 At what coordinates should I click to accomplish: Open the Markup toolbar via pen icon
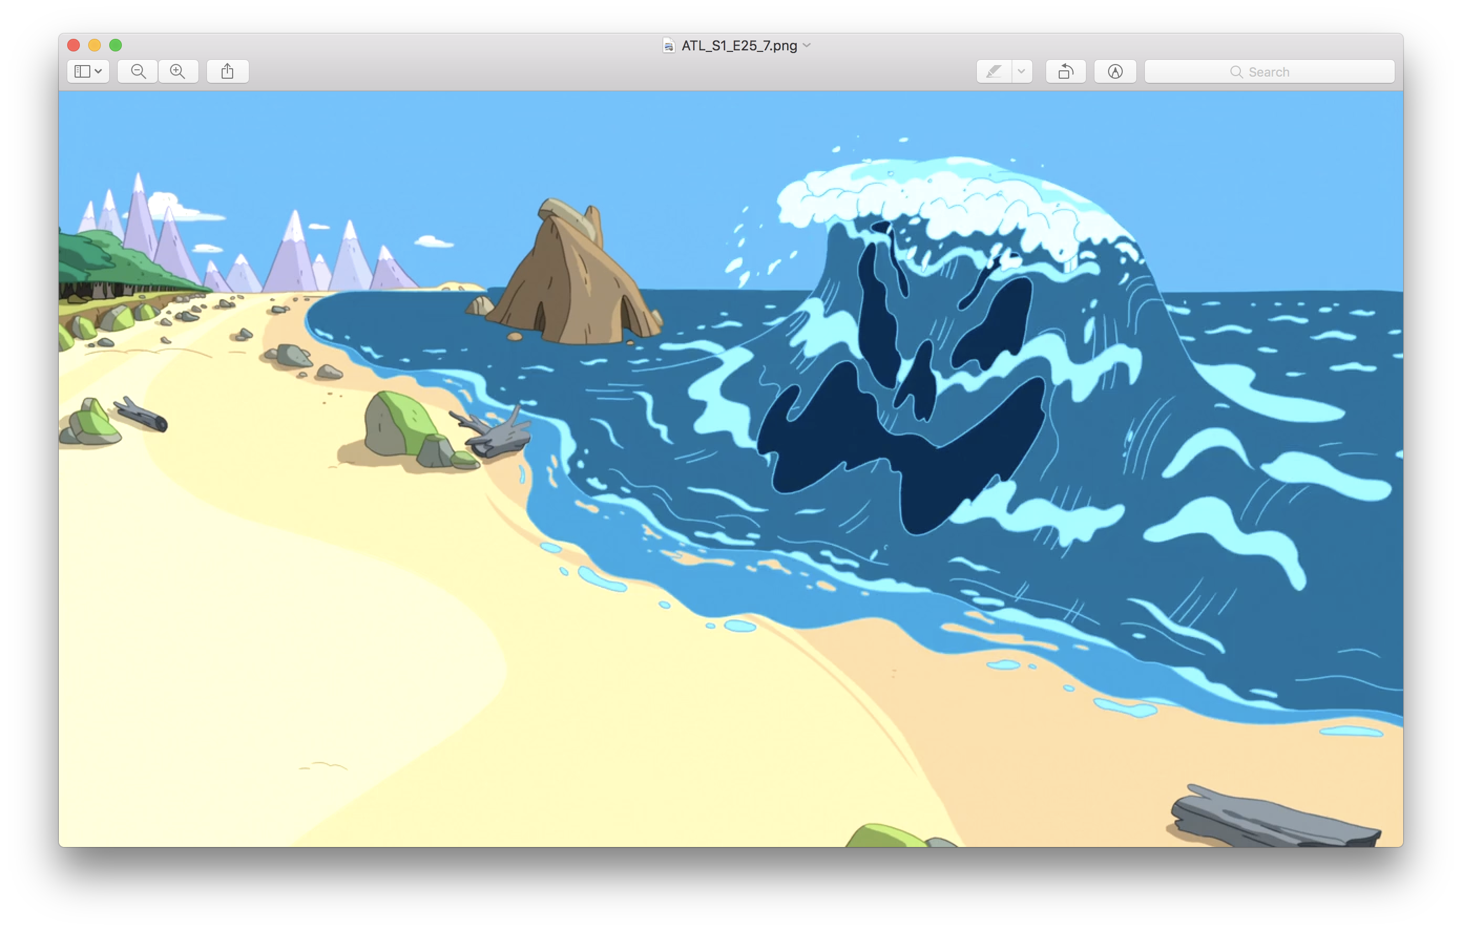[1115, 71]
